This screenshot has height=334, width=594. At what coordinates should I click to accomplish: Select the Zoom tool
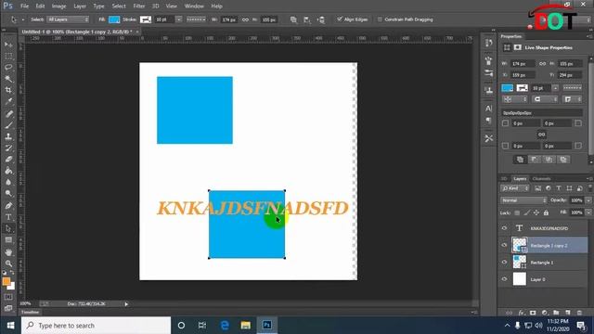pos(8,263)
